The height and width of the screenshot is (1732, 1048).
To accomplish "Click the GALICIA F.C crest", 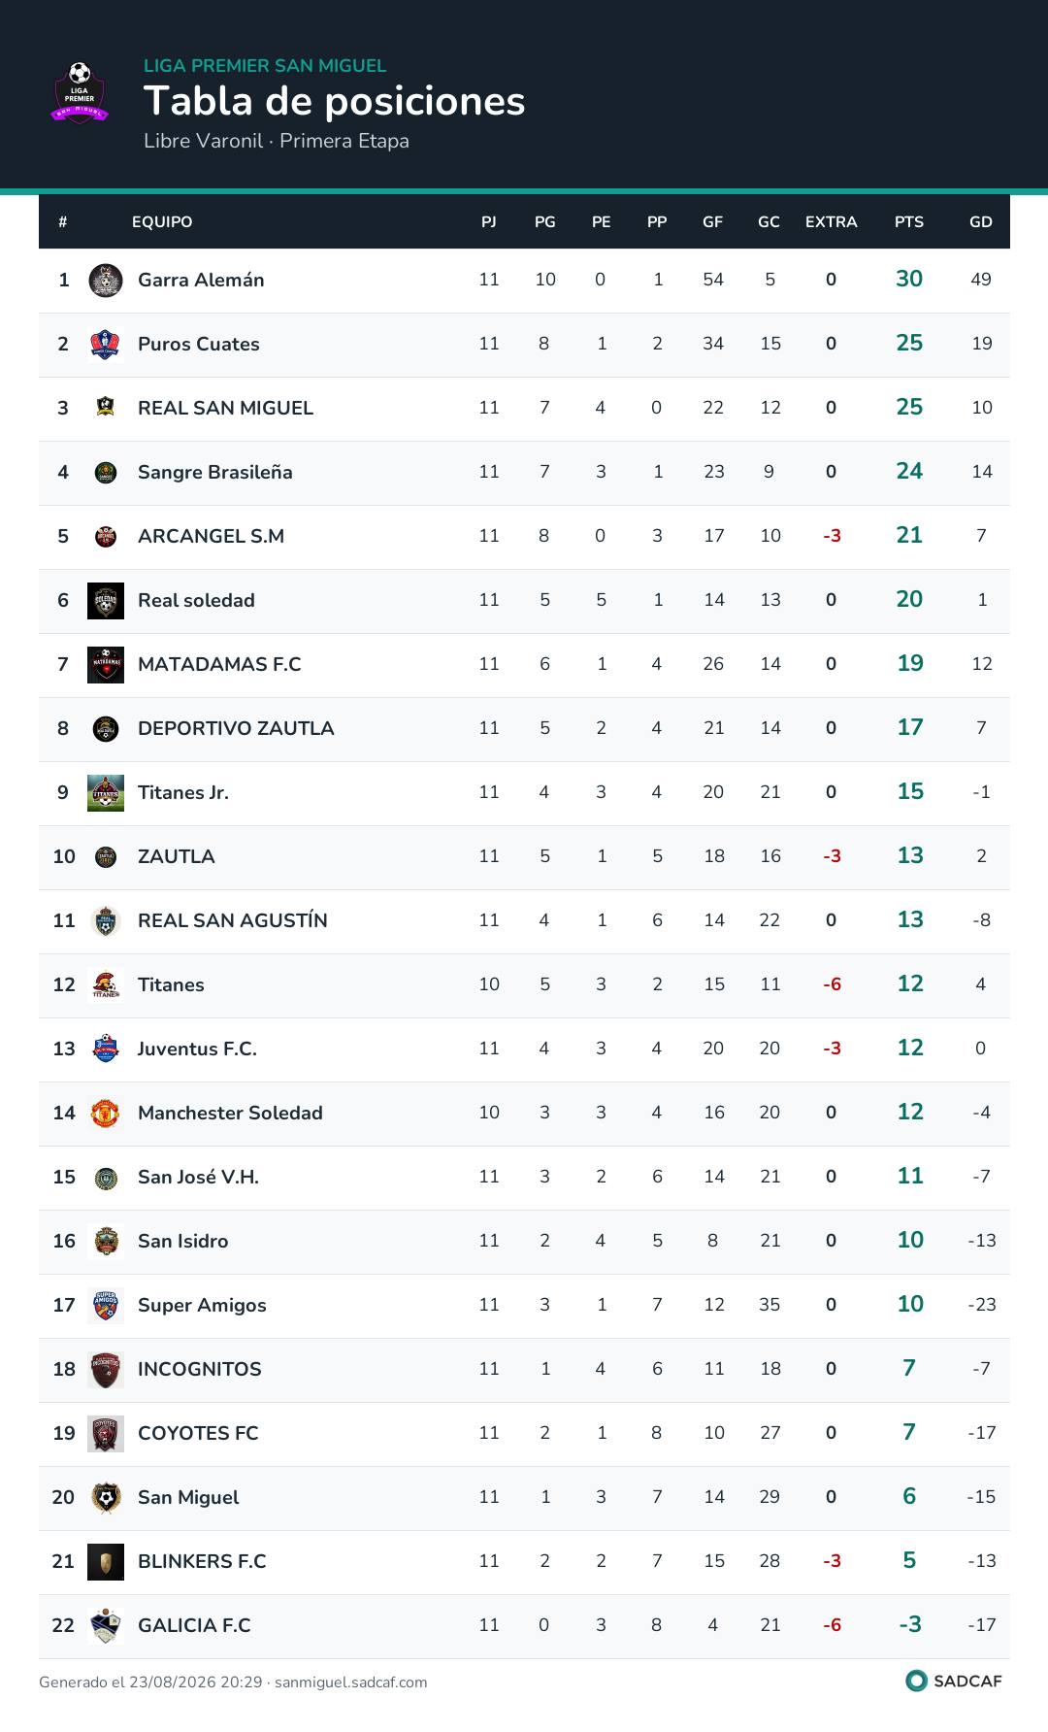I will point(106,1626).
